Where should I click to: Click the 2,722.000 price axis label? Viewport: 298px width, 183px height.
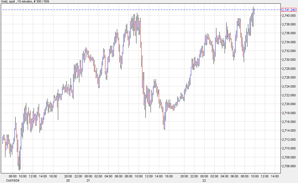289,95
